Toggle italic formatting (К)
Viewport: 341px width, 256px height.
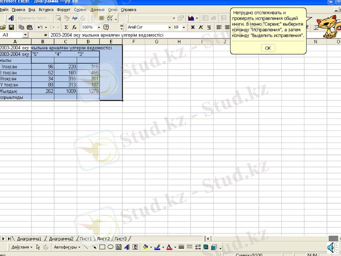point(200,27)
